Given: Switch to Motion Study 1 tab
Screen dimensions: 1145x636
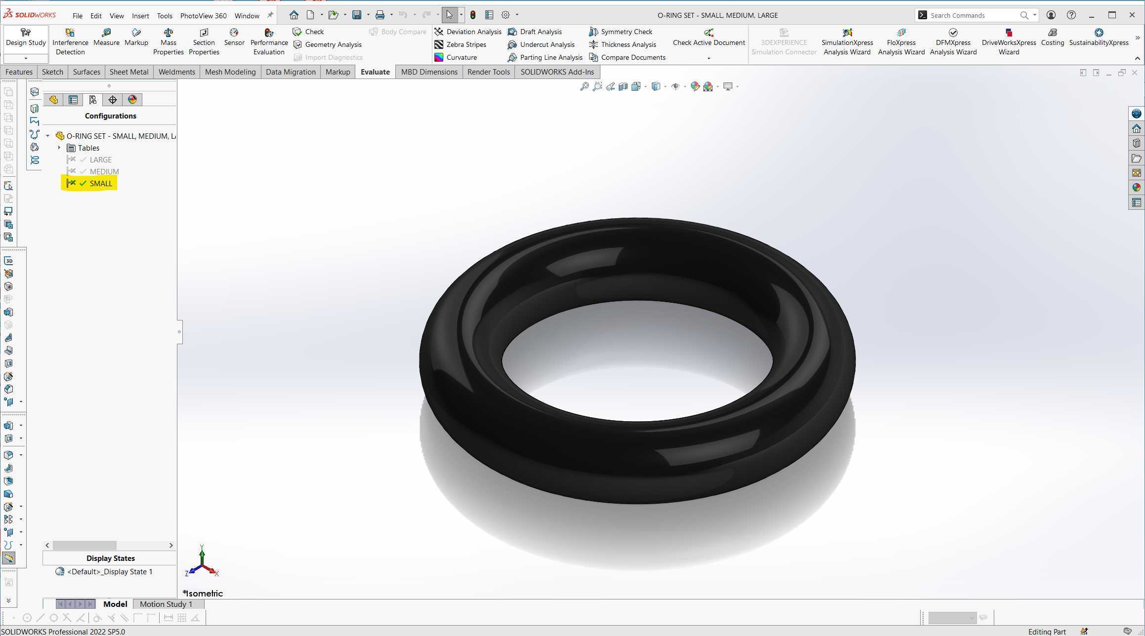Looking at the screenshot, I should click(x=166, y=604).
